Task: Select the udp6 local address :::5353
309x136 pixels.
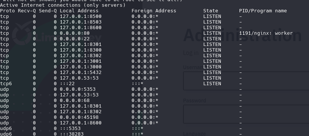Action: (70, 129)
